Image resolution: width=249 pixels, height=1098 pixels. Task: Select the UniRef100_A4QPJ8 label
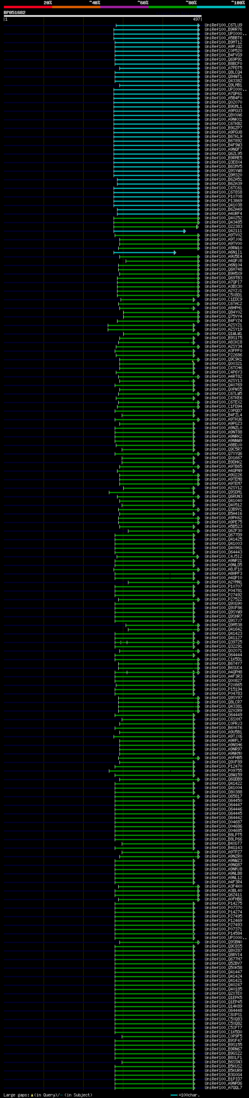(223, 261)
